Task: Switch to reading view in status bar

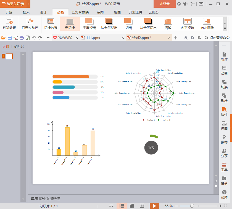Action: point(142,206)
